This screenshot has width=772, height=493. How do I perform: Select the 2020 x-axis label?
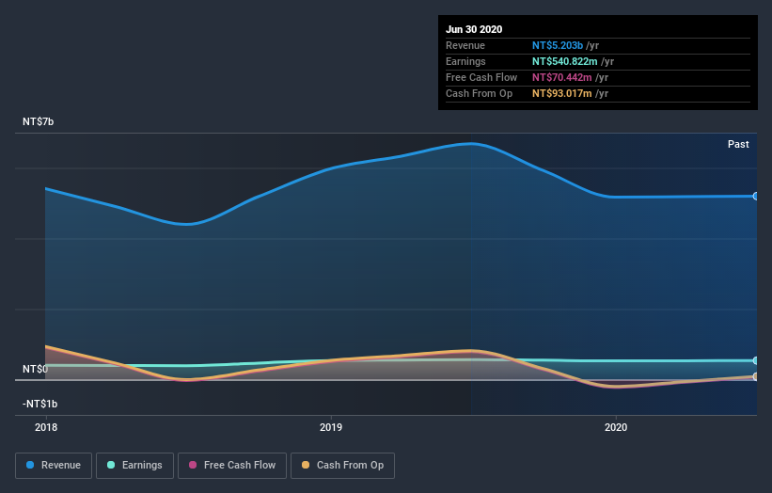616,427
